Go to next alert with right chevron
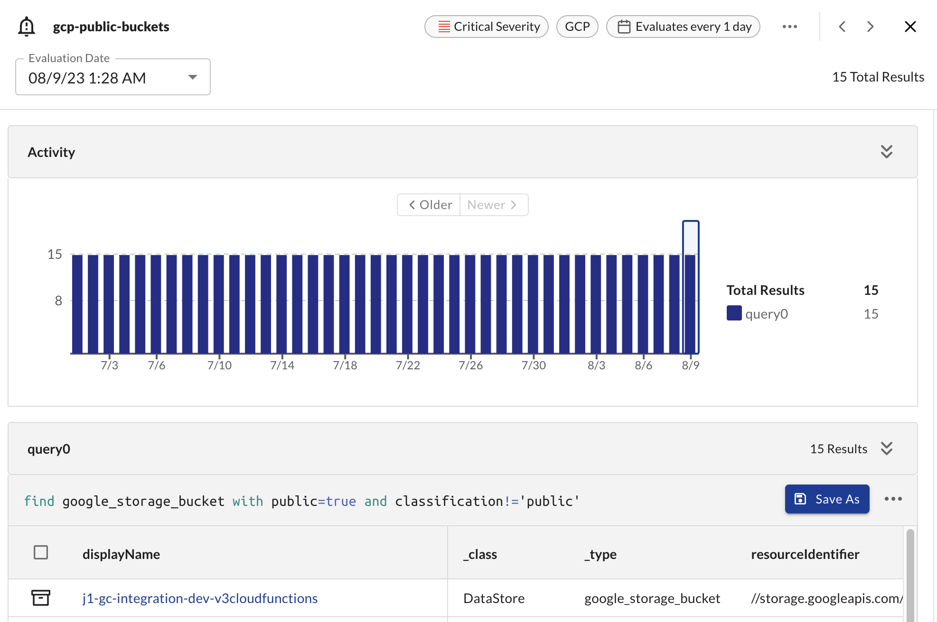937x622 pixels. (x=870, y=27)
